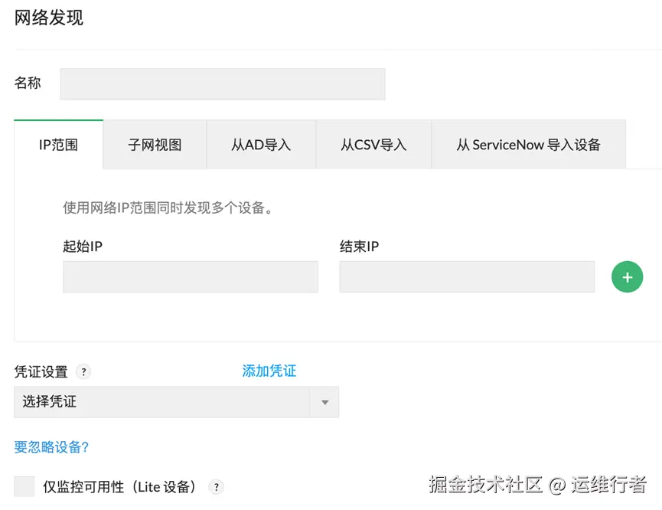Click help icon beside Lite 设备

pos(217,487)
